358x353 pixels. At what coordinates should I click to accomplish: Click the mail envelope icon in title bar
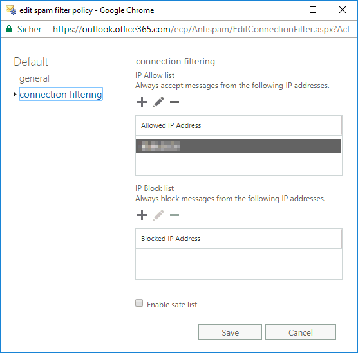11,10
